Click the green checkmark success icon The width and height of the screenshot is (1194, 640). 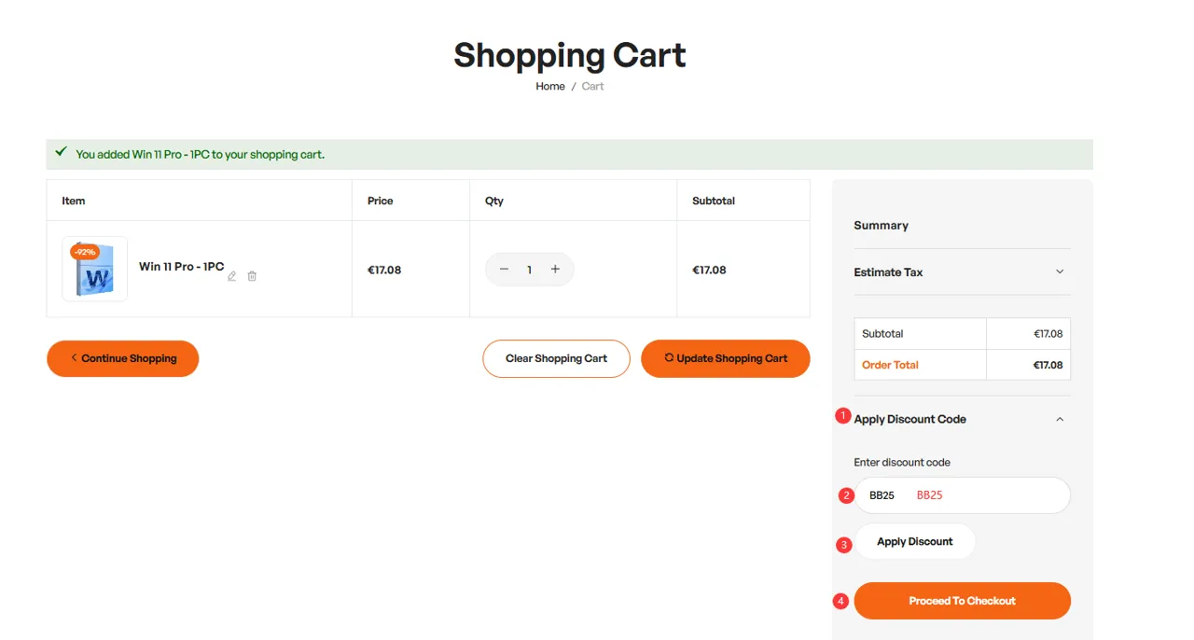(61, 151)
